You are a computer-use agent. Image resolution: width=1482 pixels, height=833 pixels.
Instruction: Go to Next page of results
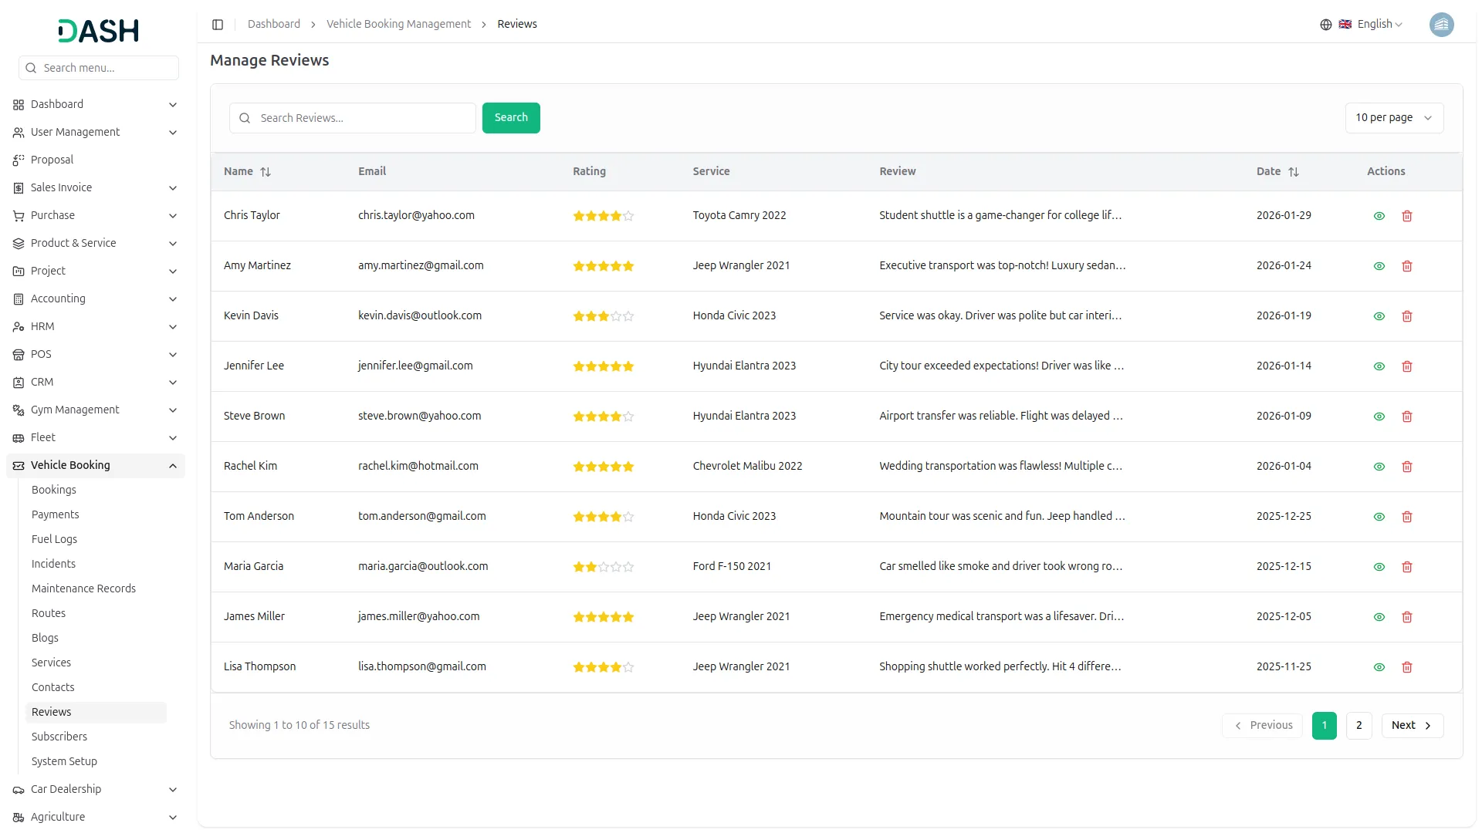click(x=1411, y=725)
